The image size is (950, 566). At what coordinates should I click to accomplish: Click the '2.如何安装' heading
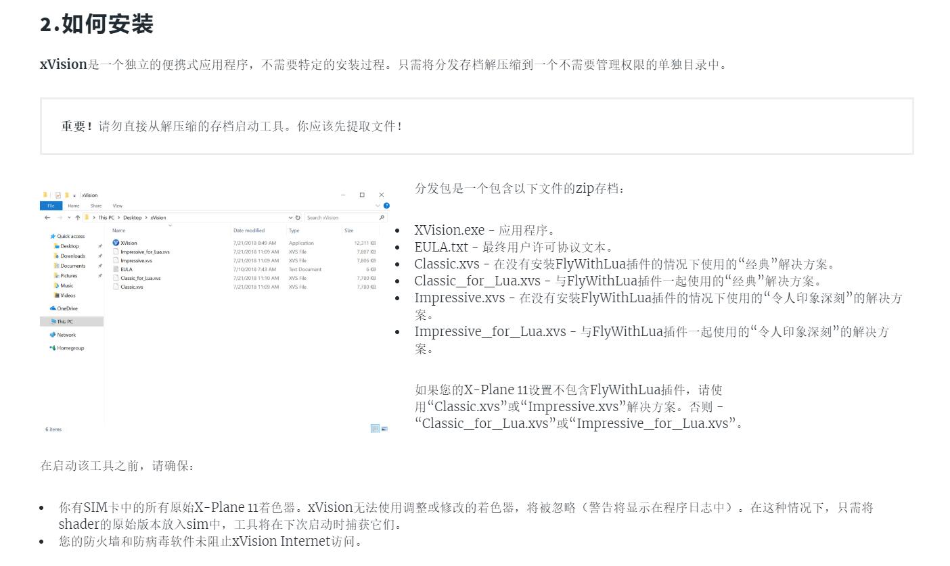[x=97, y=24]
